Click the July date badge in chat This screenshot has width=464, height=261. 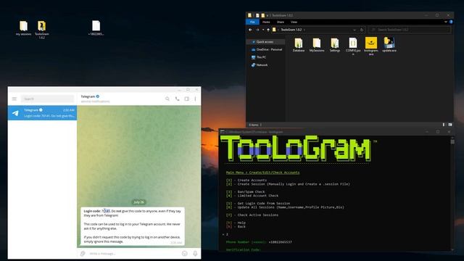click(138, 202)
